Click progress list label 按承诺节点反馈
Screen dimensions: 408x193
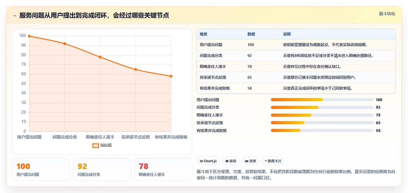click(x=210, y=123)
